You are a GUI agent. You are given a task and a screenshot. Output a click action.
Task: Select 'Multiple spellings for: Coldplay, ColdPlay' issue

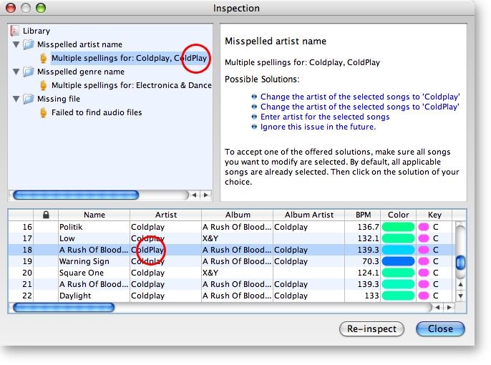pos(129,58)
